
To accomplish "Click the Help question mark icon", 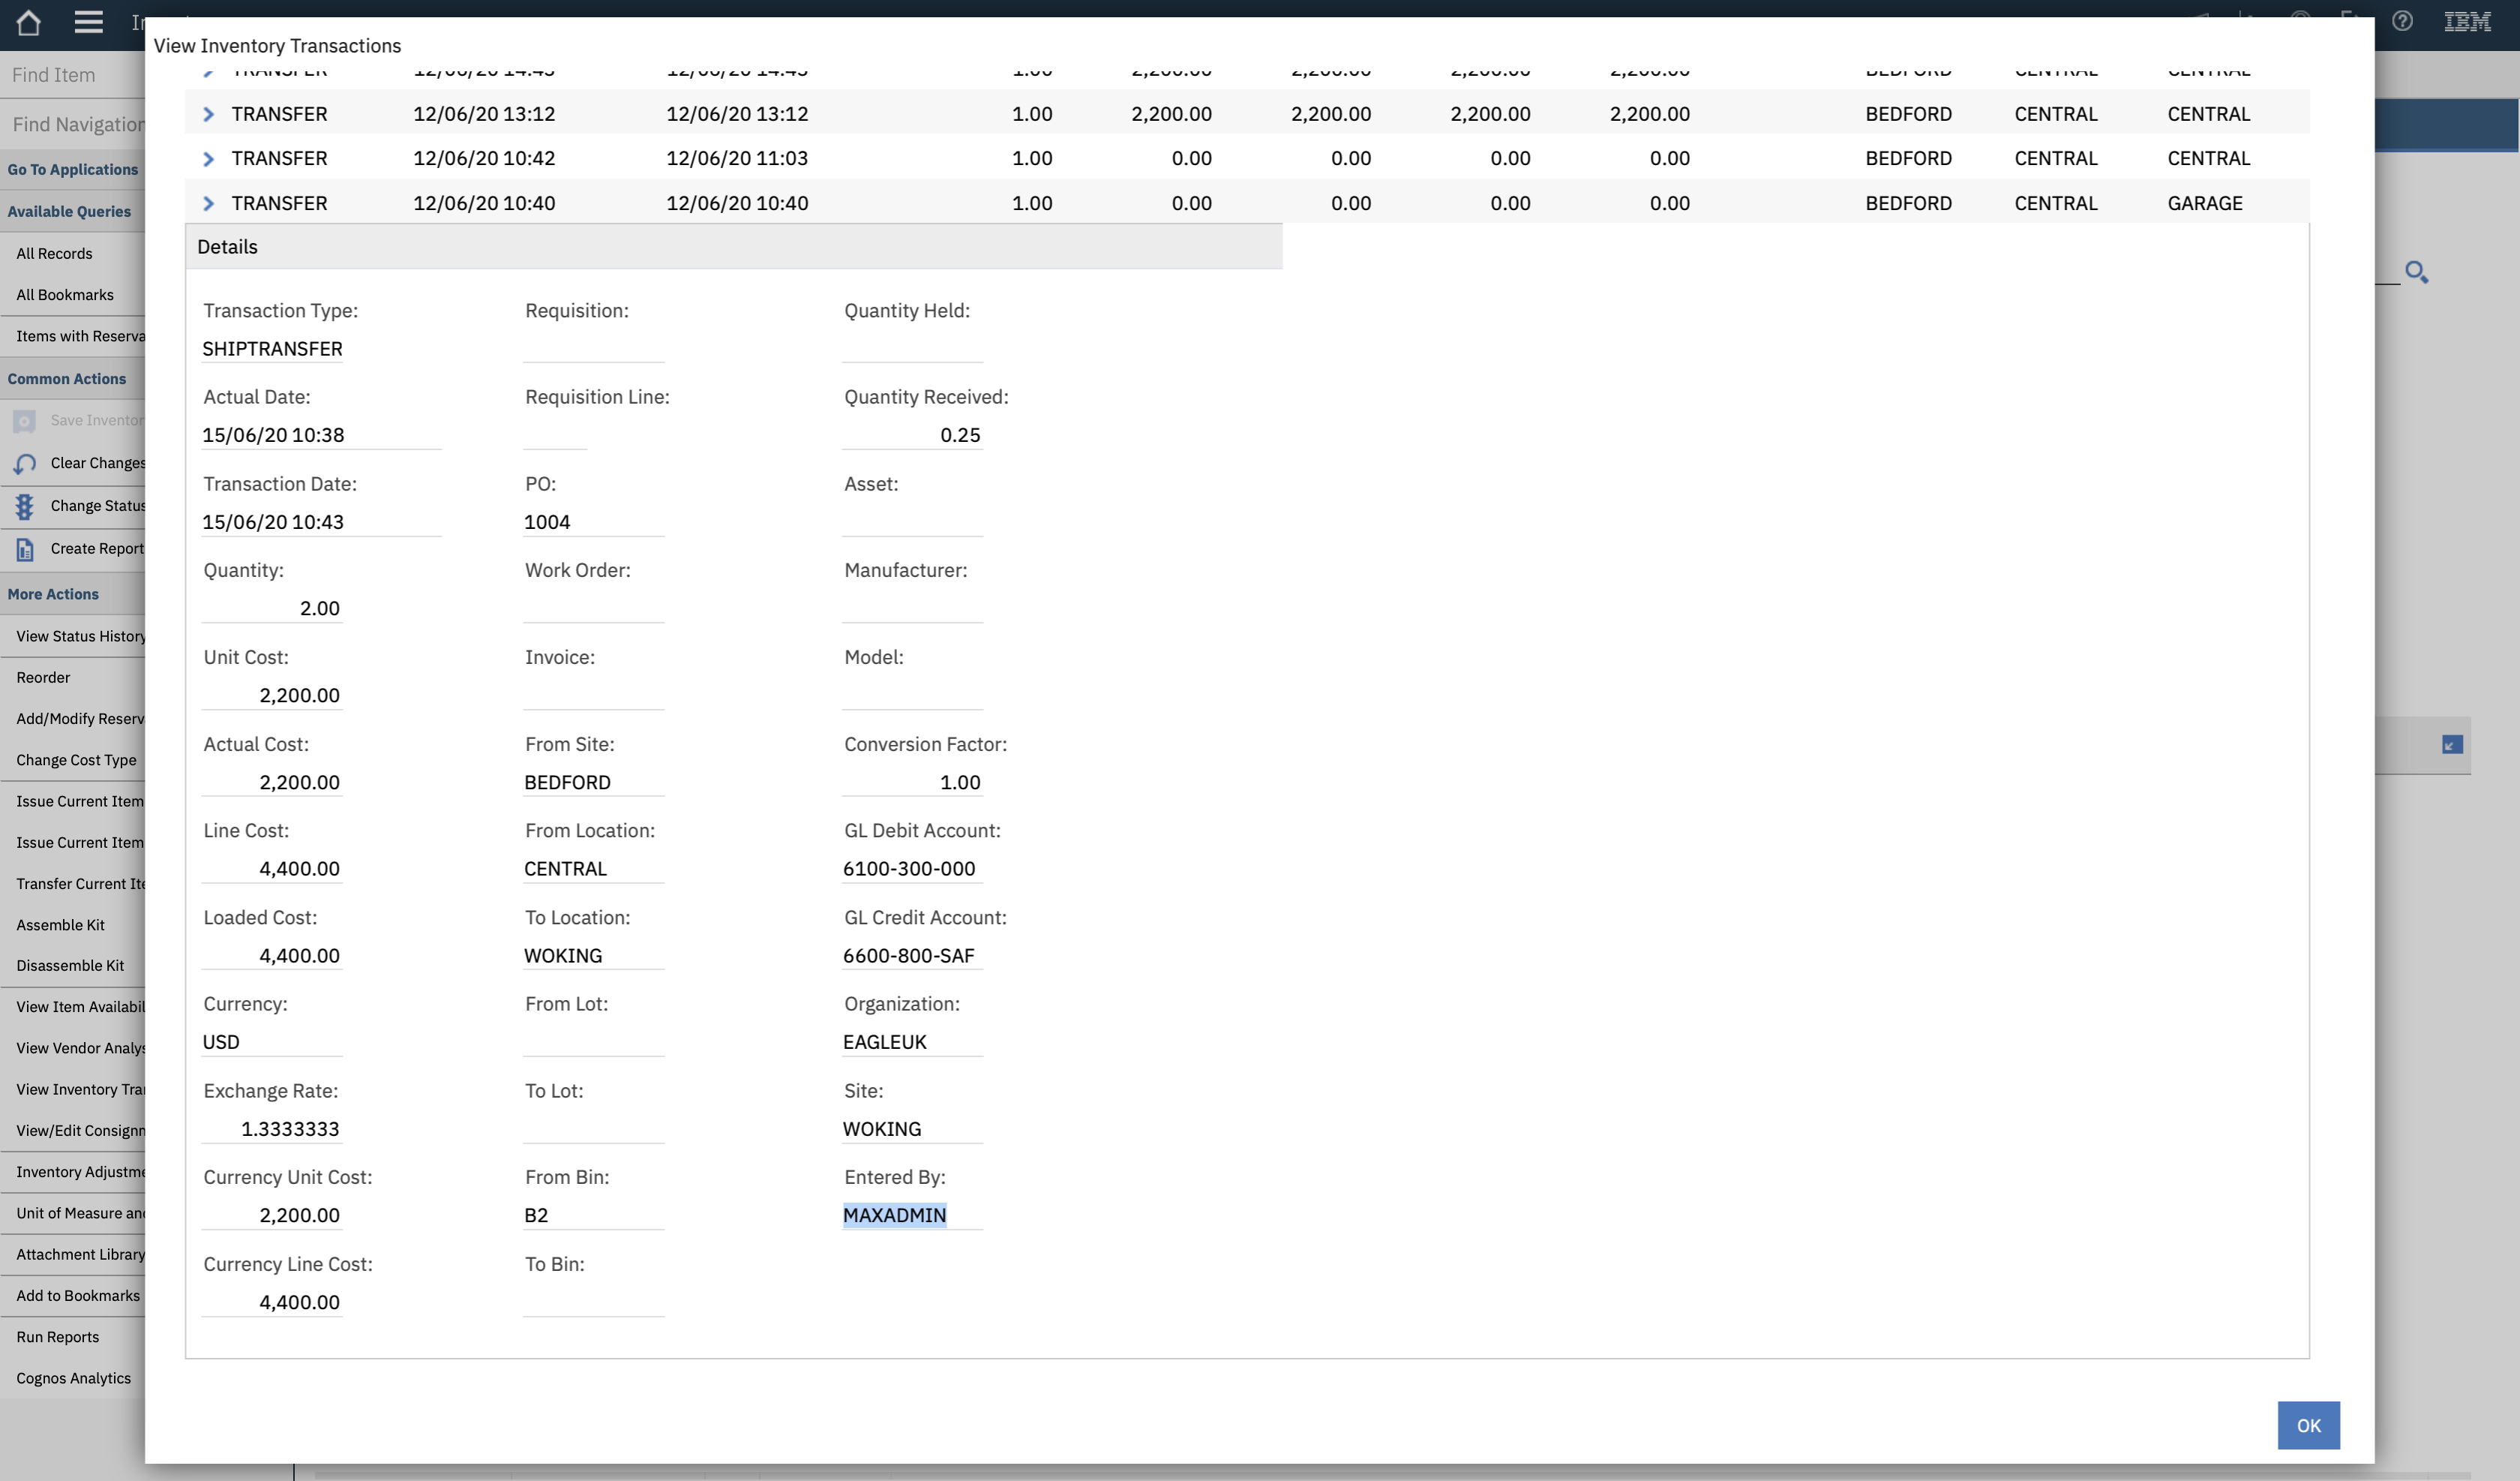I will coord(2403,21).
